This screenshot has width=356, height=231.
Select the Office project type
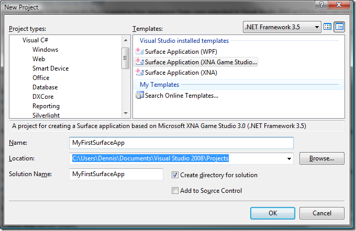(41, 78)
